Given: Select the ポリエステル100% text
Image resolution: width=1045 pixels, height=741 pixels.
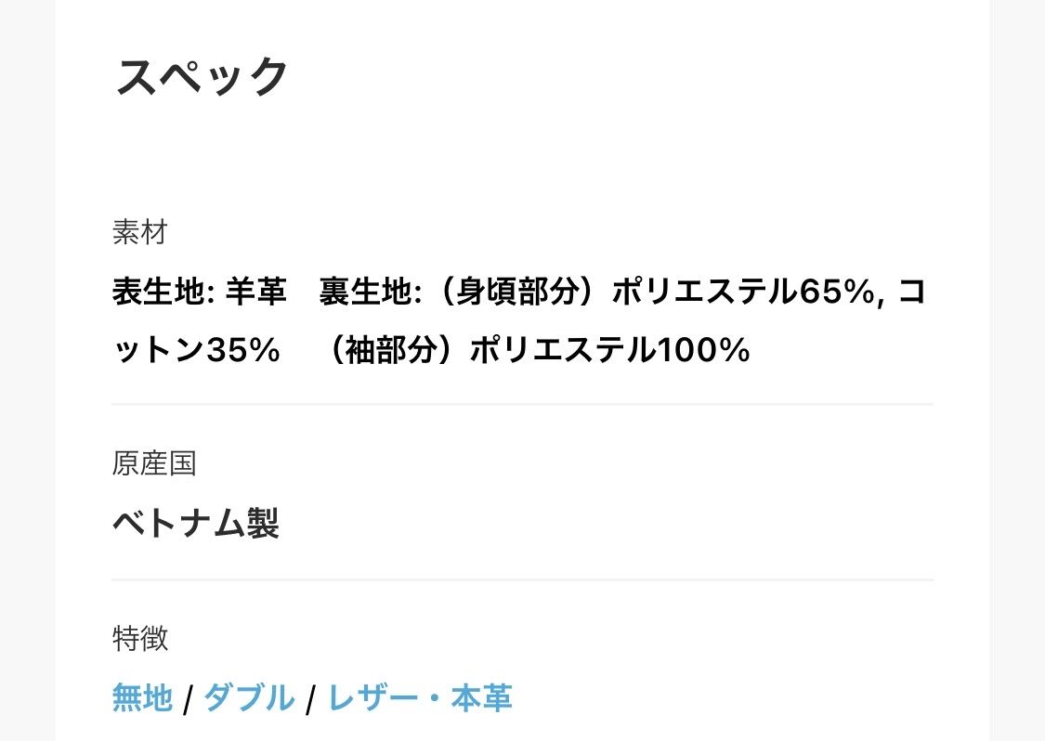Looking at the screenshot, I should click(609, 350).
